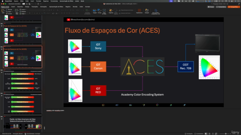Select slide 184 thumbnail with arrows
This screenshot has width=241, height=135.
pos(23,80)
